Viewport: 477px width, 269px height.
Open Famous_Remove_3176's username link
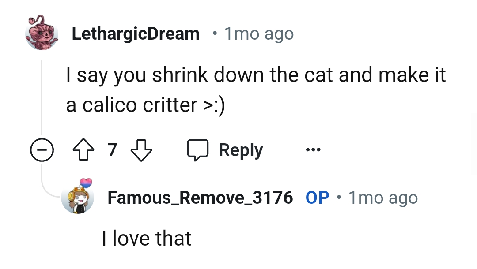[x=201, y=198]
